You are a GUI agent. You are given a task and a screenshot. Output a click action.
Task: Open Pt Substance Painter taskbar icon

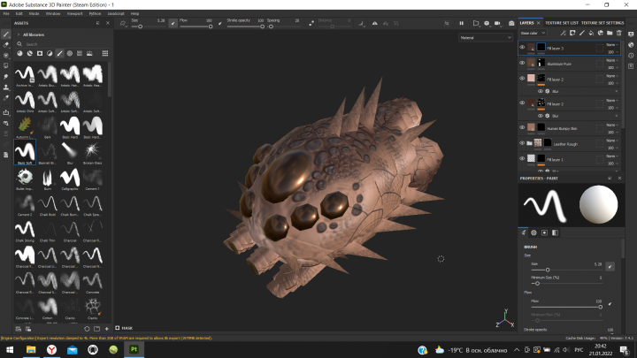point(134,349)
